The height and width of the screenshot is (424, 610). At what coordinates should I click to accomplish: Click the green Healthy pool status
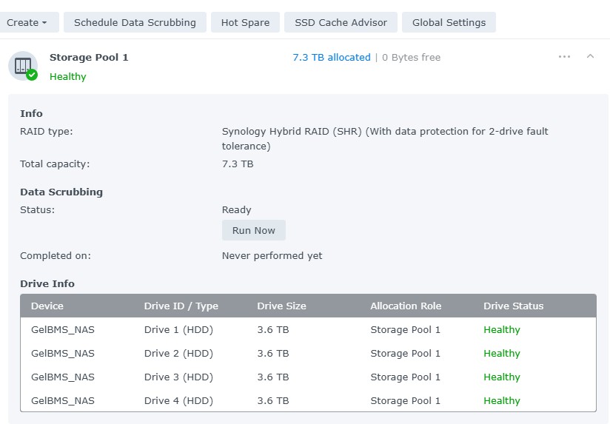click(x=67, y=77)
